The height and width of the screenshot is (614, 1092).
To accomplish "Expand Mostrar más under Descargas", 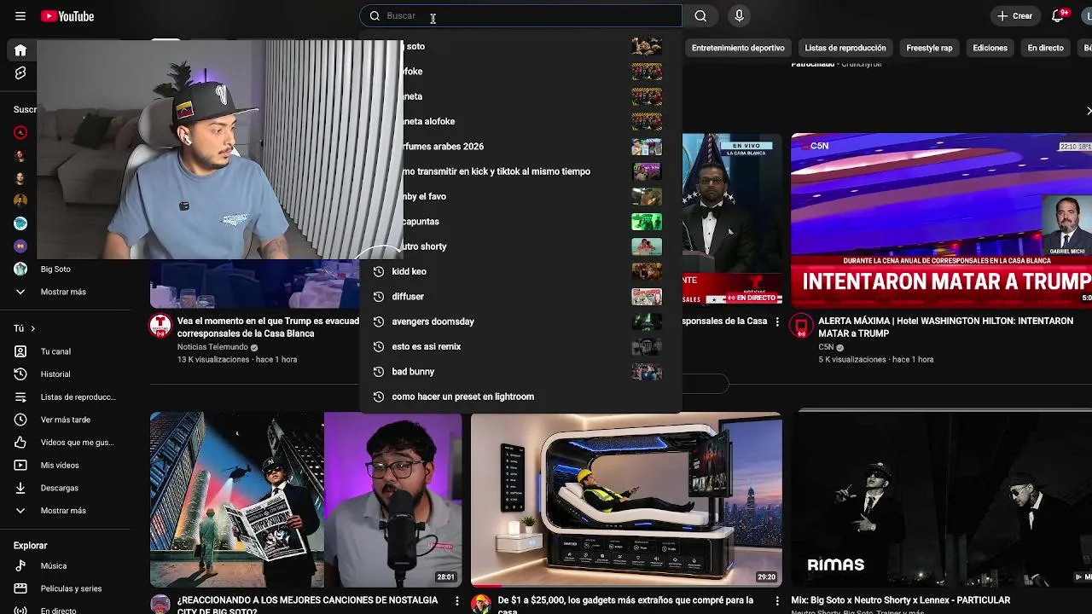I will pyautogui.click(x=63, y=511).
